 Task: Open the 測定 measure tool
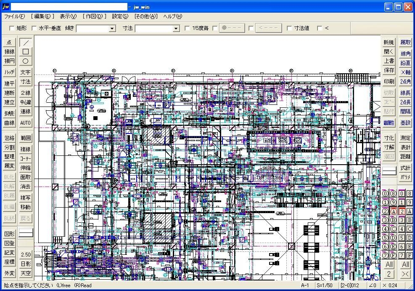[405, 138]
